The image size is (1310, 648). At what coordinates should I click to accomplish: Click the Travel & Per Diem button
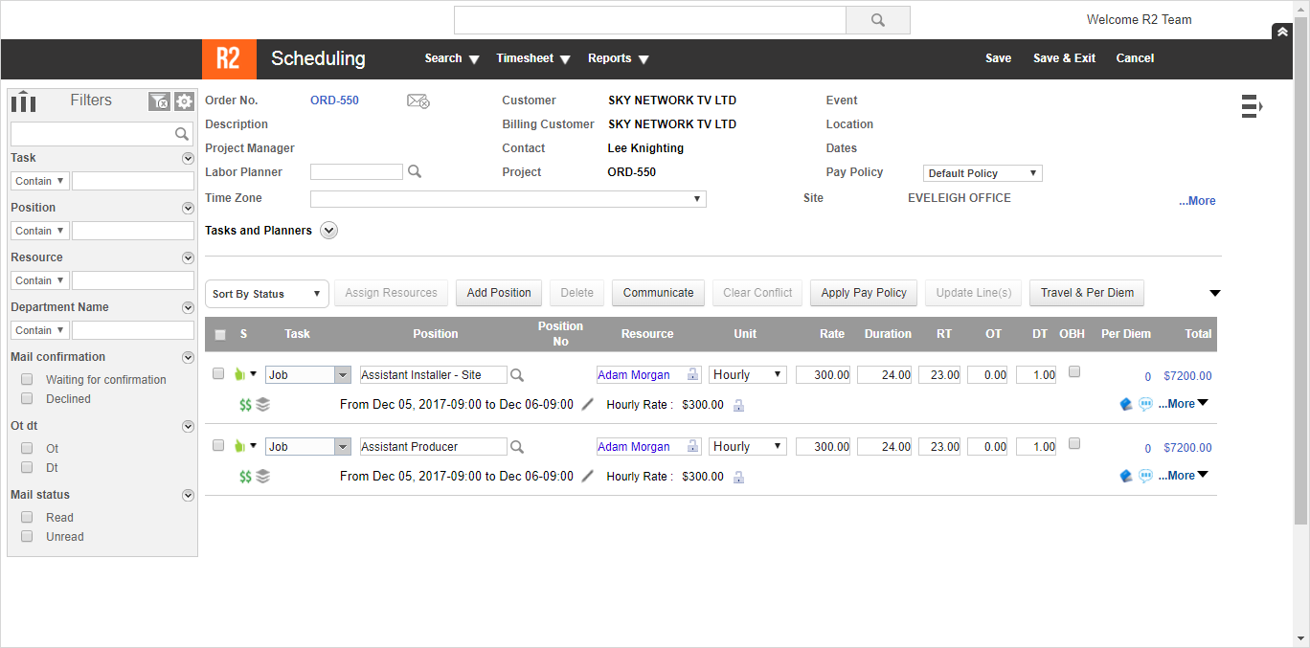[1086, 293]
